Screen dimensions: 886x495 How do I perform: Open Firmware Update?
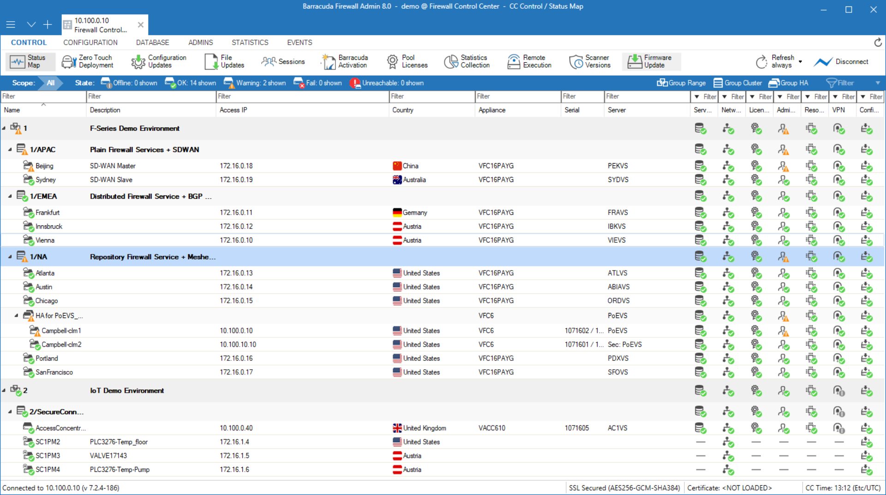651,61
